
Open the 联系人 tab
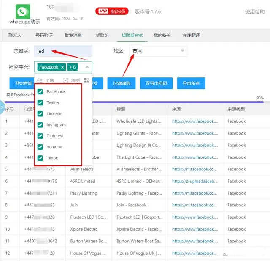click(15, 36)
